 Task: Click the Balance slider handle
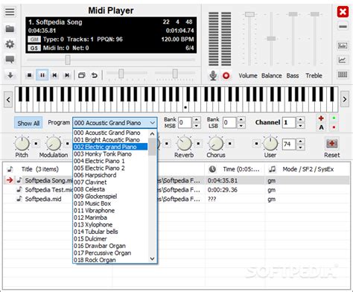(271, 39)
